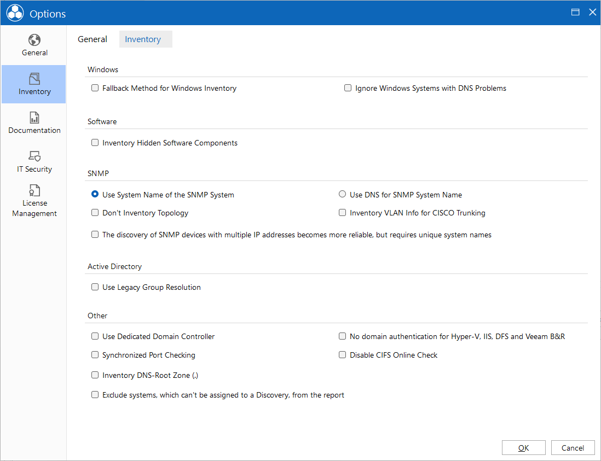This screenshot has width=601, height=461.
Task: Dismiss the dialog with Cancel button
Action: click(573, 447)
